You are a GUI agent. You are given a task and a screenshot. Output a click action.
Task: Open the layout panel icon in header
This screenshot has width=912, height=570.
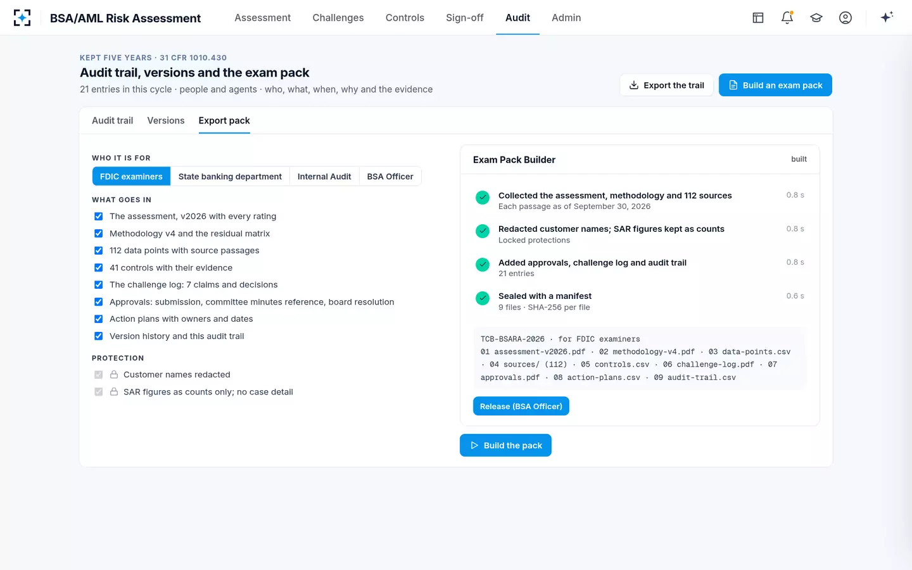758,18
